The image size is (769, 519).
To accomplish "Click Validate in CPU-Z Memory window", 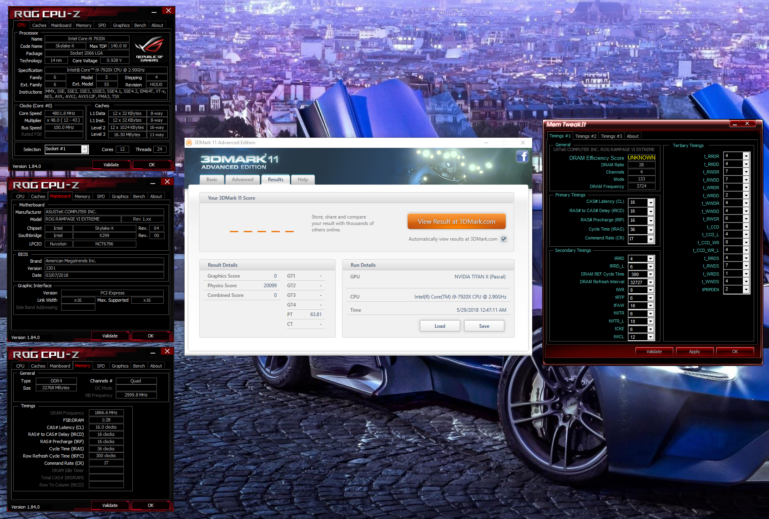I will (110, 505).
